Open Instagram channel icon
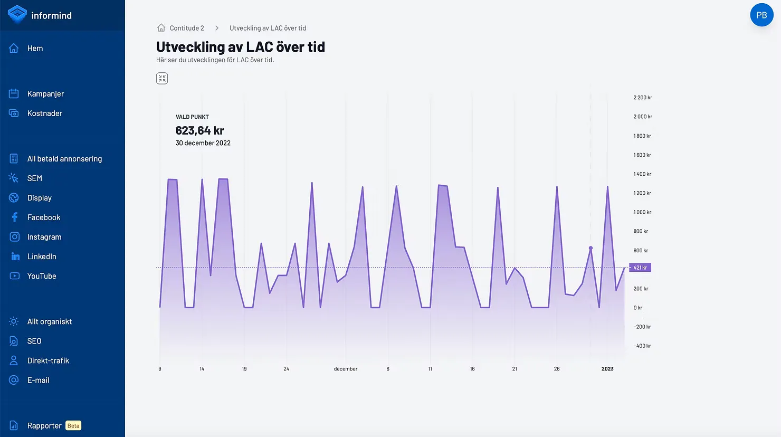 tap(14, 237)
